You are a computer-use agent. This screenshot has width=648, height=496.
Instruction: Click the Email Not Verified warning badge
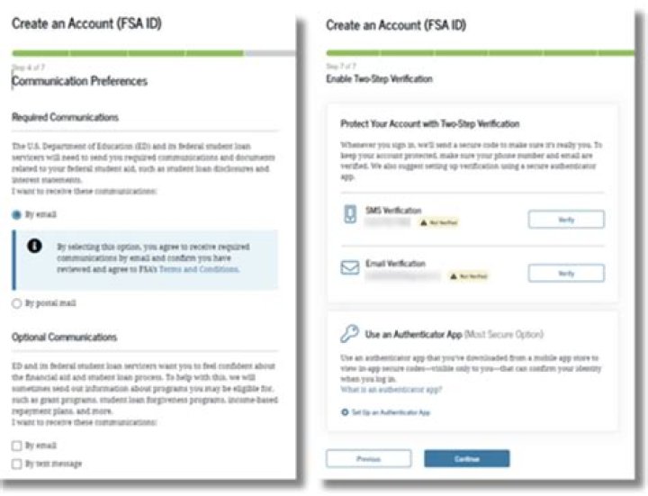click(469, 276)
